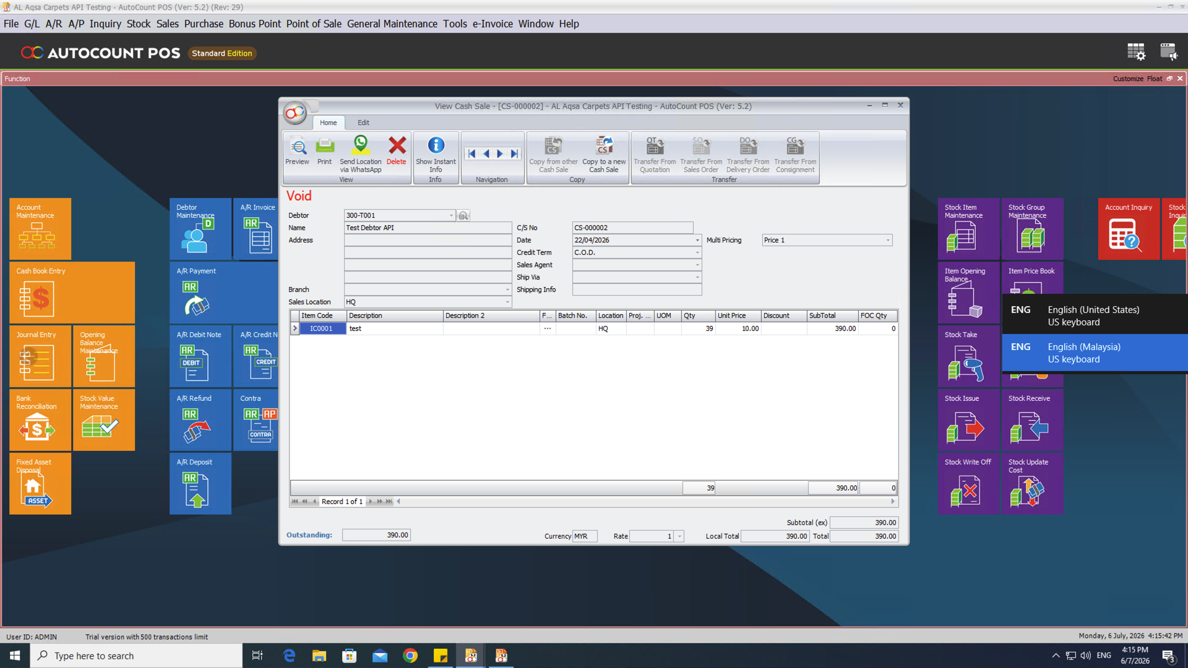Open Stock Value Maintenance tile
Viewport: 1188px width, 668px height.
coord(104,420)
